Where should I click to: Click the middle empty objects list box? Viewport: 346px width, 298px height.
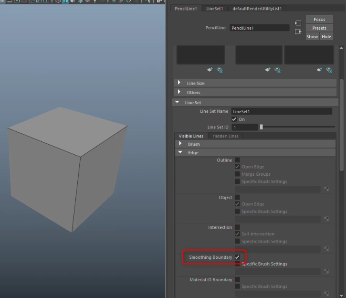click(259, 55)
